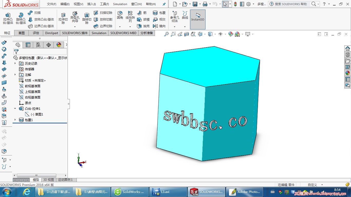Image resolution: width=351 pixels, height=197 pixels.
Task: Use the 包覆 wrap feature tool
Action: [159, 13]
